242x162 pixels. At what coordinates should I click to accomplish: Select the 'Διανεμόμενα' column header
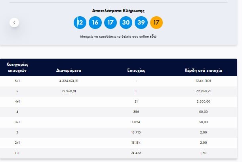(69, 70)
